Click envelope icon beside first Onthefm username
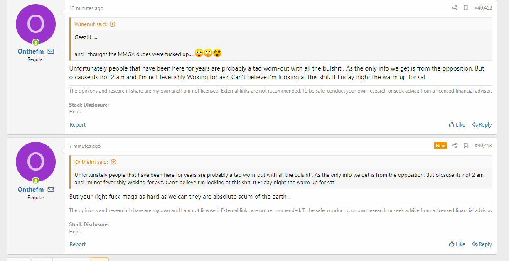Image resolution: width=509 pixels, height=261 pixels. (51, 51)
